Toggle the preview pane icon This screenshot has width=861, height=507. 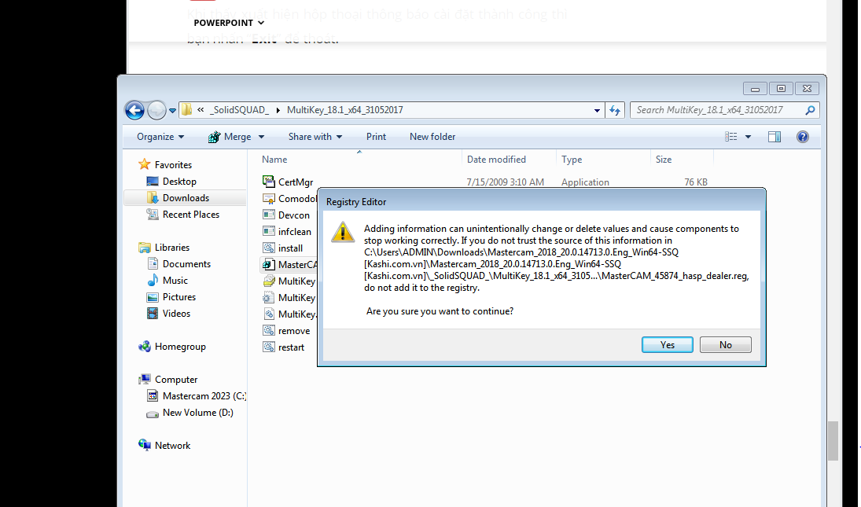coord(774,137)
